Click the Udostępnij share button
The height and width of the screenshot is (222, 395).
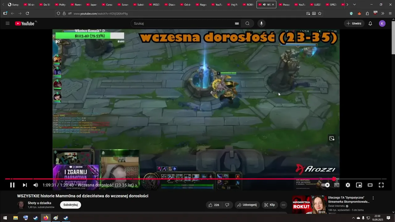(247, 205)
